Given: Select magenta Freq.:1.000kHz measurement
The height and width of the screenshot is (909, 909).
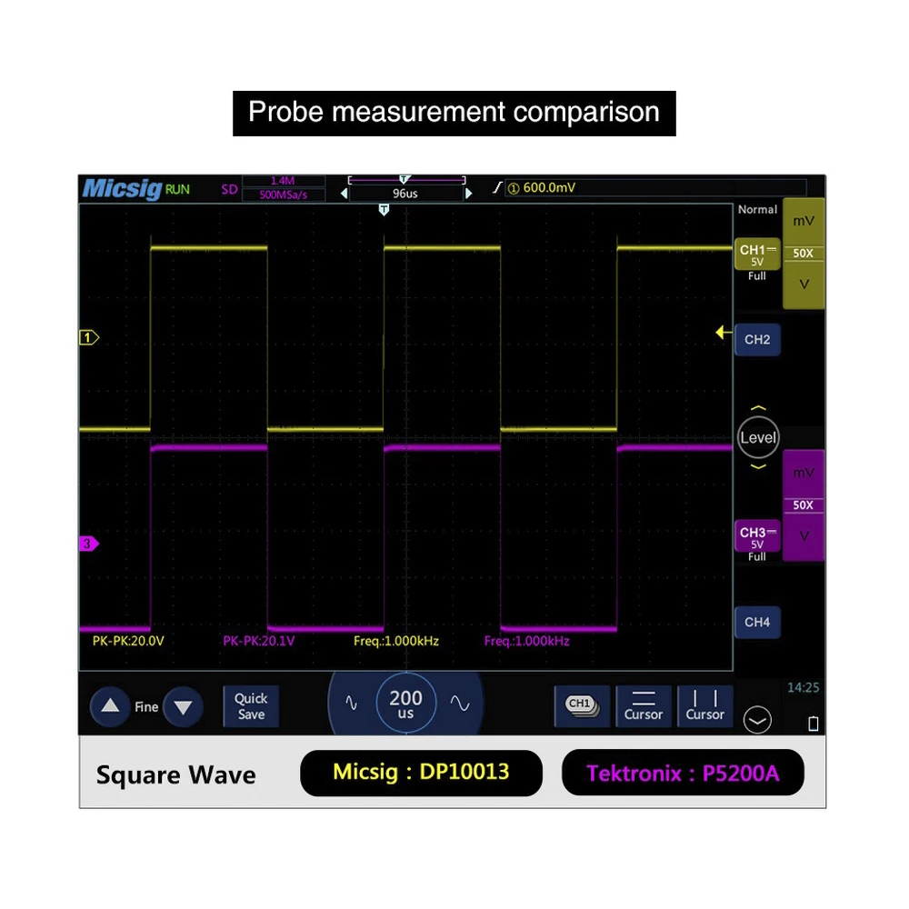Looking at the screenshot, I should [x=527, y=641].
